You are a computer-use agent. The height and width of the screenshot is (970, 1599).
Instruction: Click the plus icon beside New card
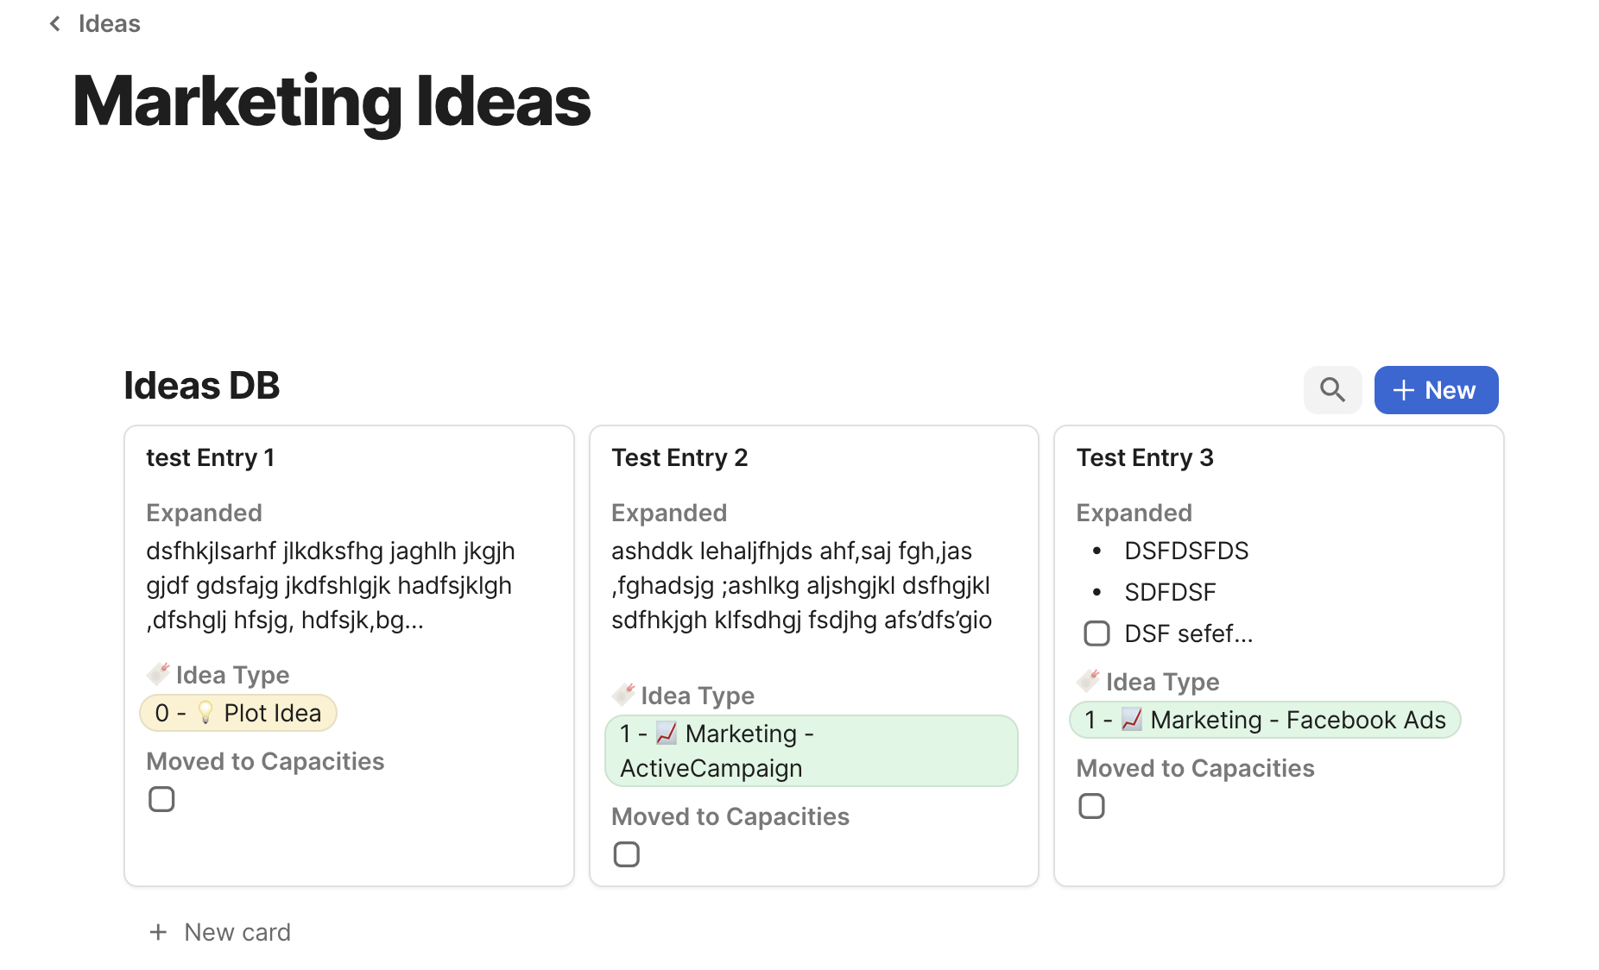[x=158, y=932]
